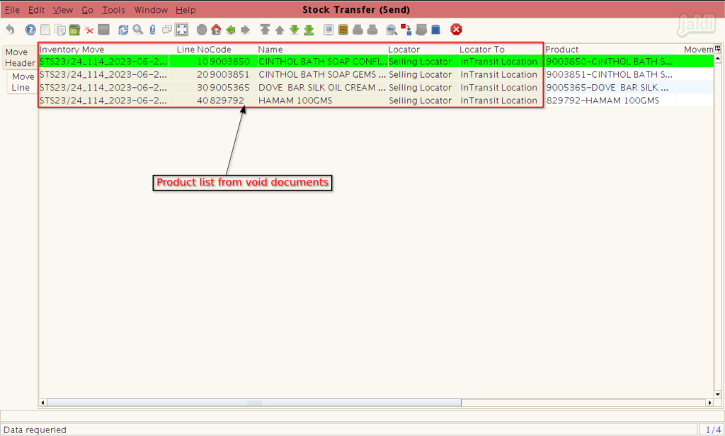Open the Tools menu
Image resolution: width=725 pixels, height=436 pixels.
coord(113,10)
